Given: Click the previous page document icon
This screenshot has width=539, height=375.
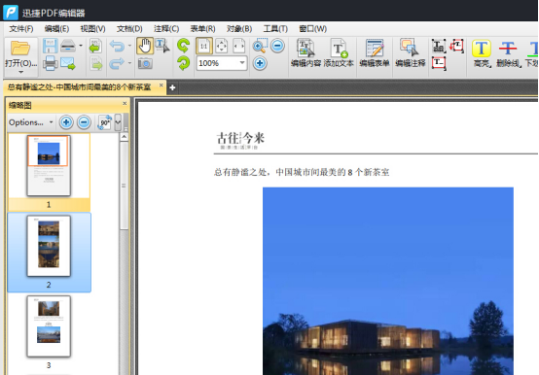Looking at the screenshot, I should pyautogui.click(x=95, y=46).
